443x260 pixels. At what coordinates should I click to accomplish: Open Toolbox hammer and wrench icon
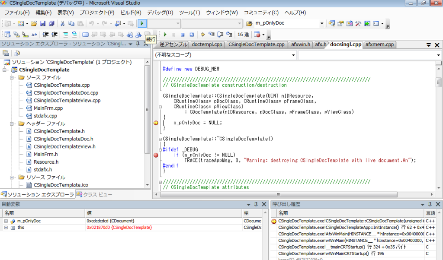point(358,23)
